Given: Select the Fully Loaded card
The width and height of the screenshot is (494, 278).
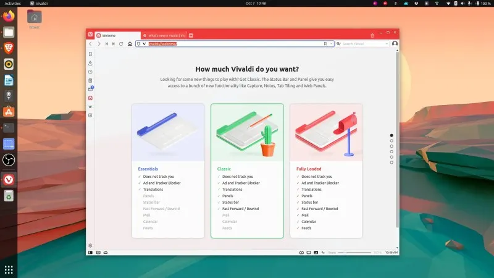Looking at the screenshot, I should coord(326,171).
